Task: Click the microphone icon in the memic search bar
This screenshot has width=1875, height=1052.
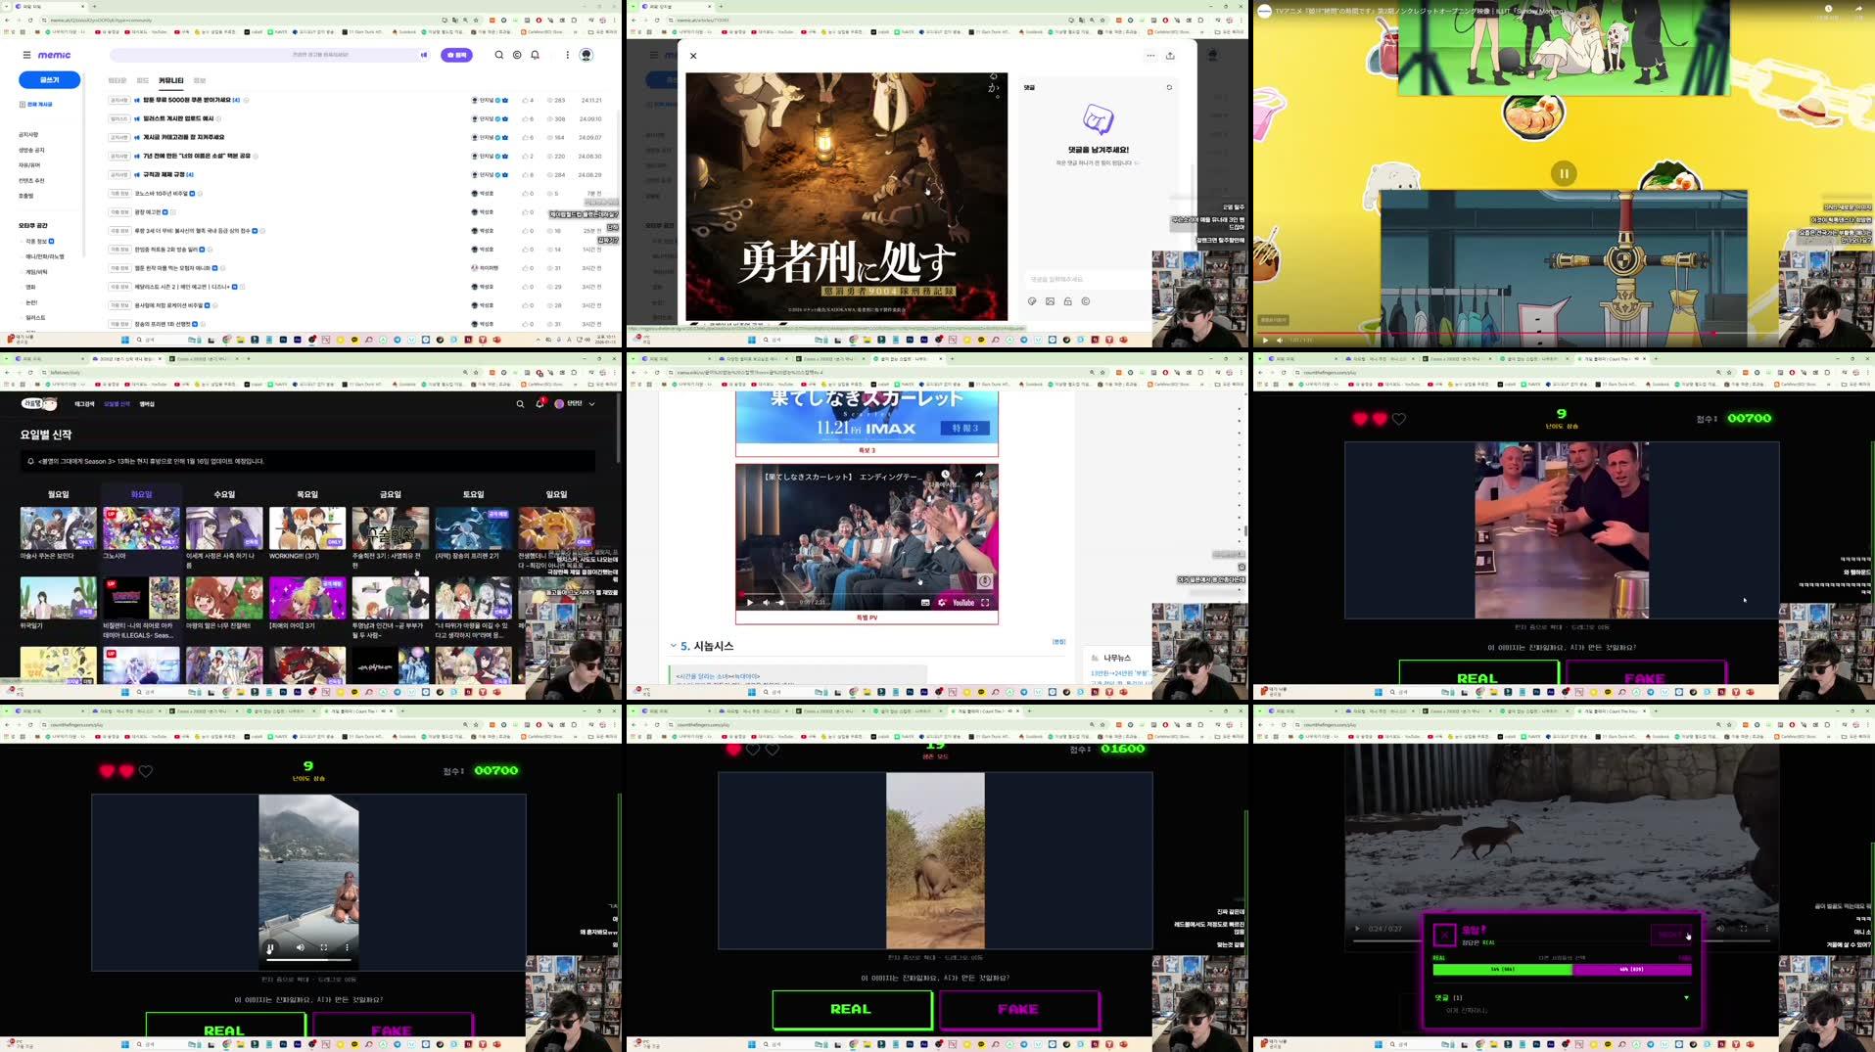Action: [x=423, y=55]
